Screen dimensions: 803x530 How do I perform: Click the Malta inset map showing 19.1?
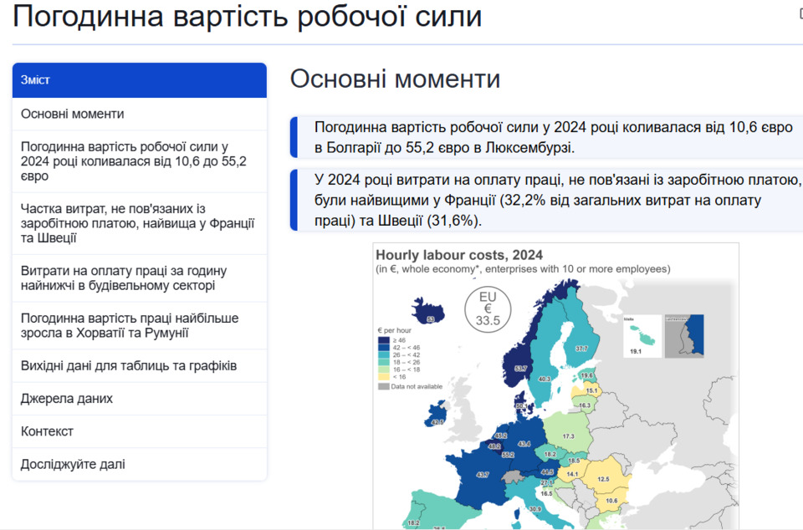pyautogui.click(x=642, y=338)
